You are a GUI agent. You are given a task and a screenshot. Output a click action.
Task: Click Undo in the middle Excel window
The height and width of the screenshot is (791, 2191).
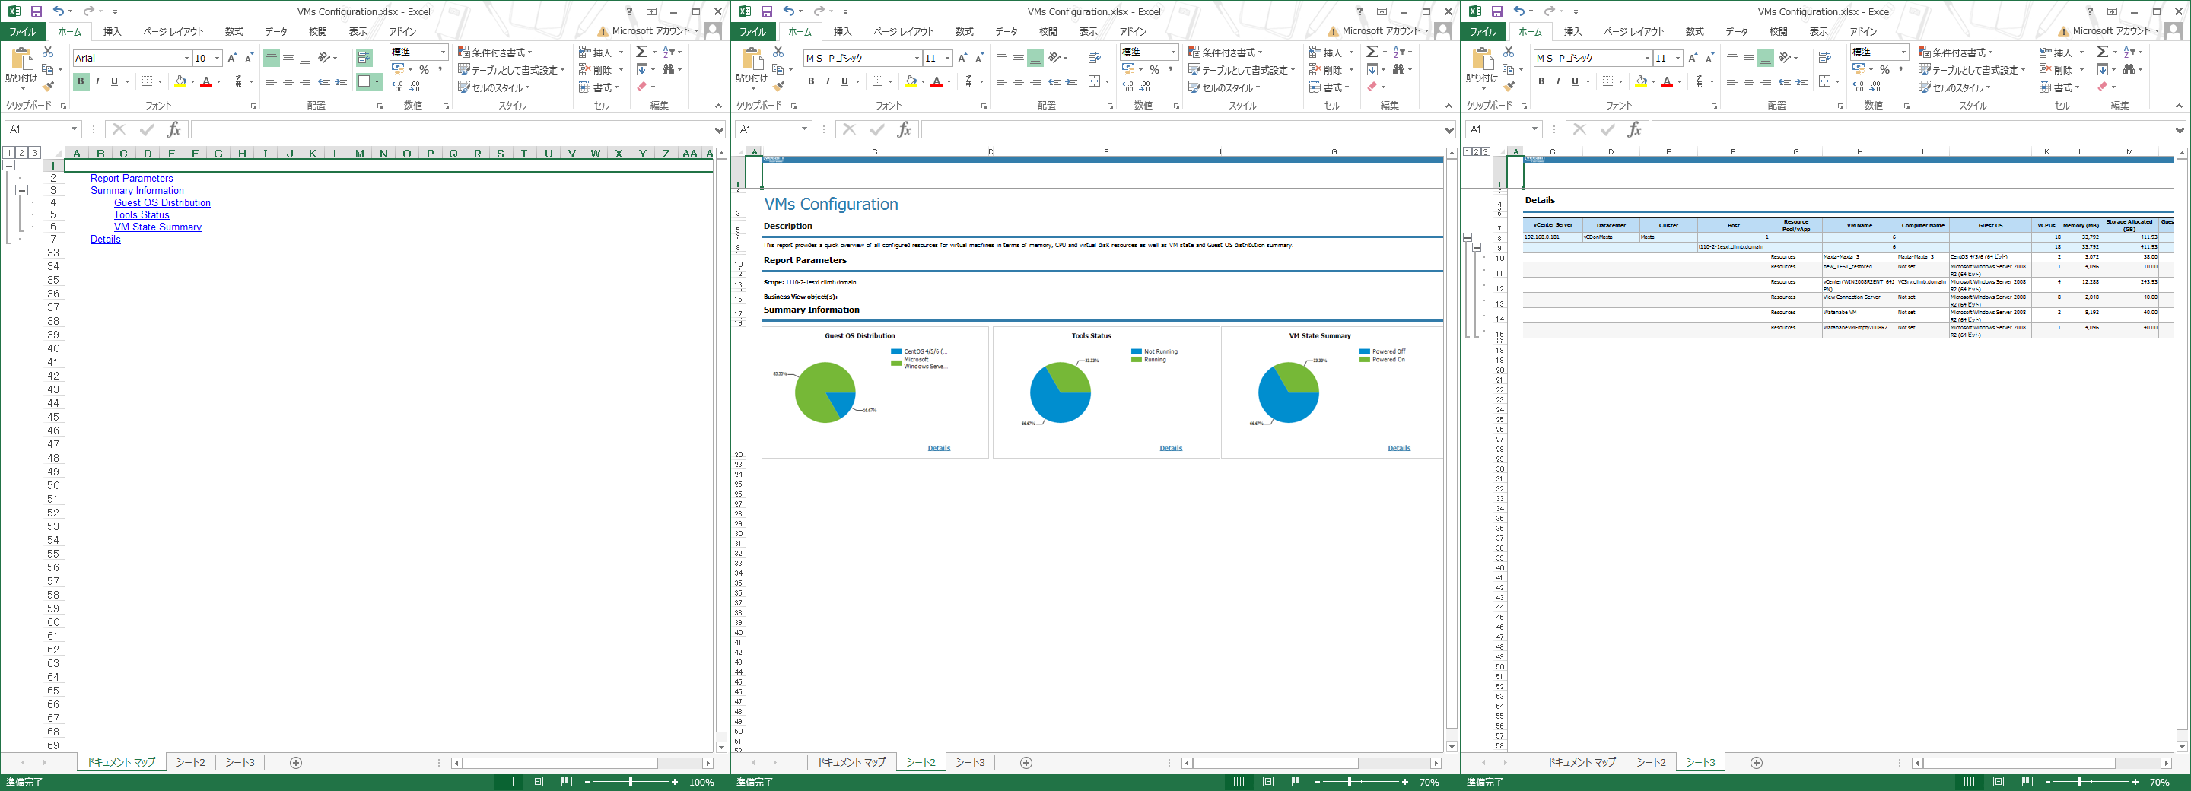coord(788,11)
